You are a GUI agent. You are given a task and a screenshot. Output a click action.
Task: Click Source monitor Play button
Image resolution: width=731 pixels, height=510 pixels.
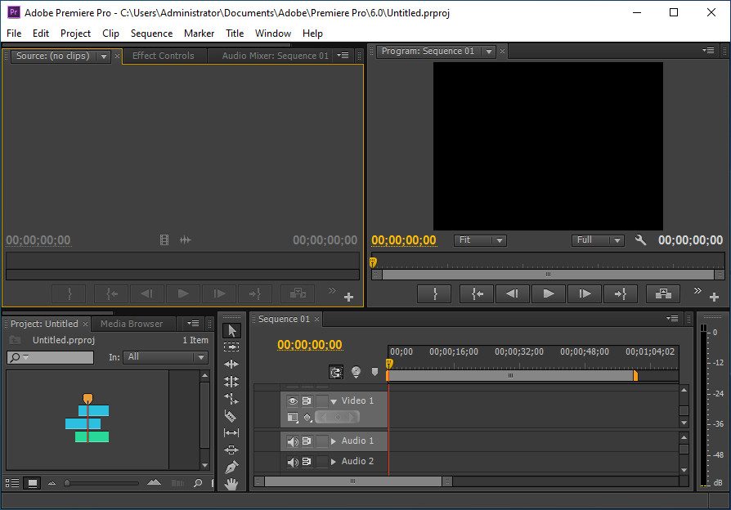pos(183,293)
